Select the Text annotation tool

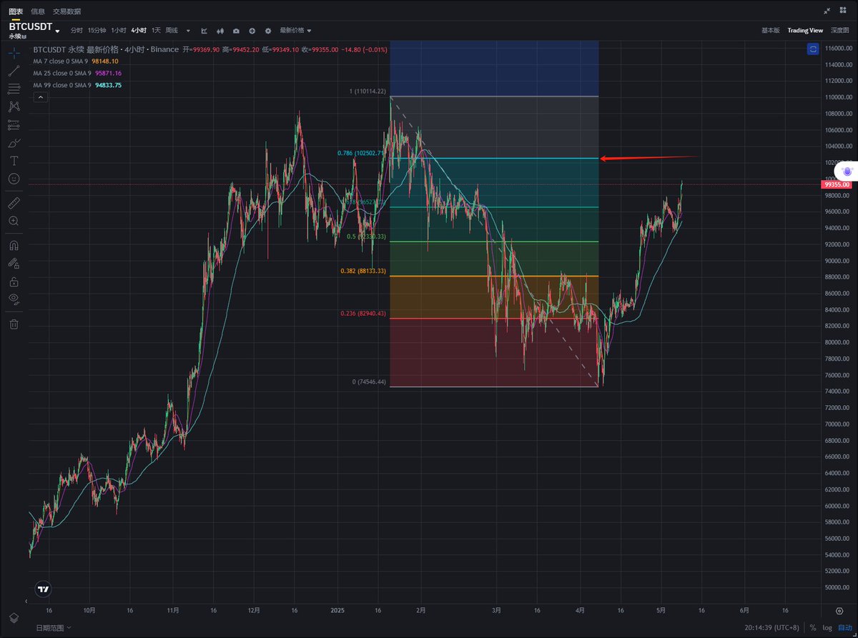pos(14,160)
